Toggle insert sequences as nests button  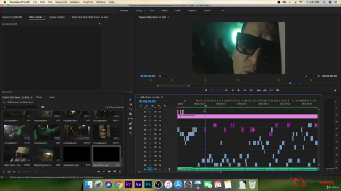(141, 106)
